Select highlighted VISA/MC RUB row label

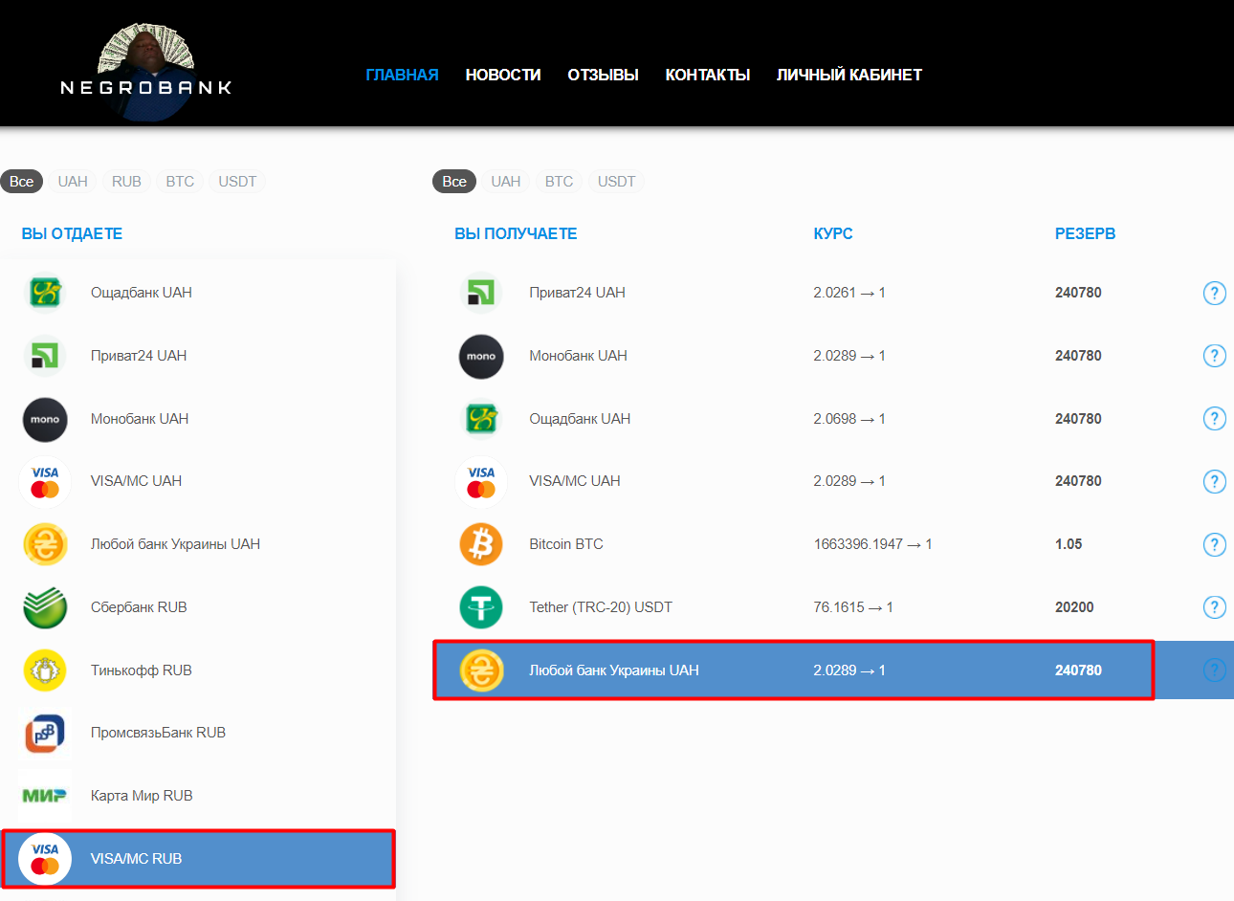click(x=136, y=859)
